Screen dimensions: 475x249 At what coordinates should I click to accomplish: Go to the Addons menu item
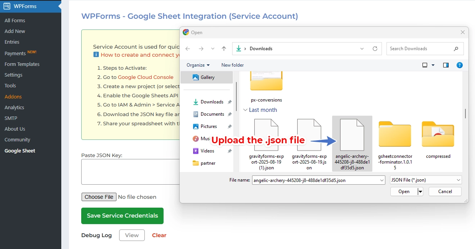click(13, 97)
